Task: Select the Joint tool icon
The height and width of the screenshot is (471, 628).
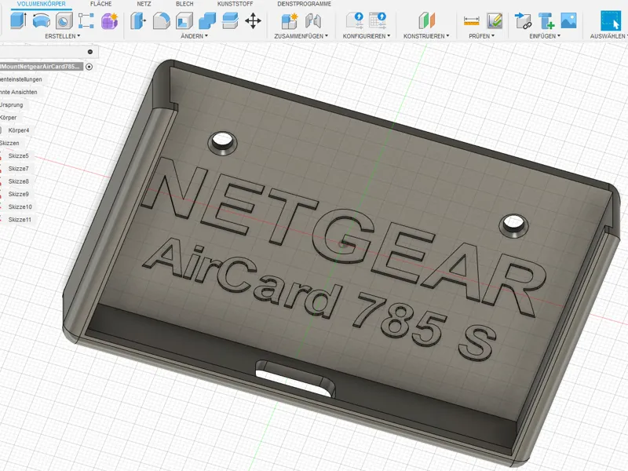Action: pos(312,20)
